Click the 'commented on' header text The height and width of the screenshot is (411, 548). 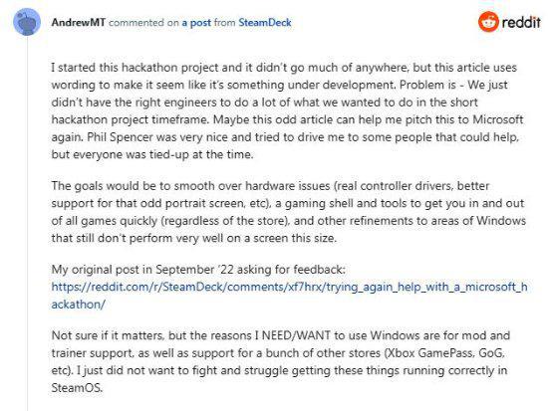143,23
